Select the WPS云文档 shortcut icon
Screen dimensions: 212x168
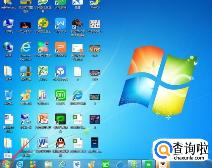tap(60, 73)
